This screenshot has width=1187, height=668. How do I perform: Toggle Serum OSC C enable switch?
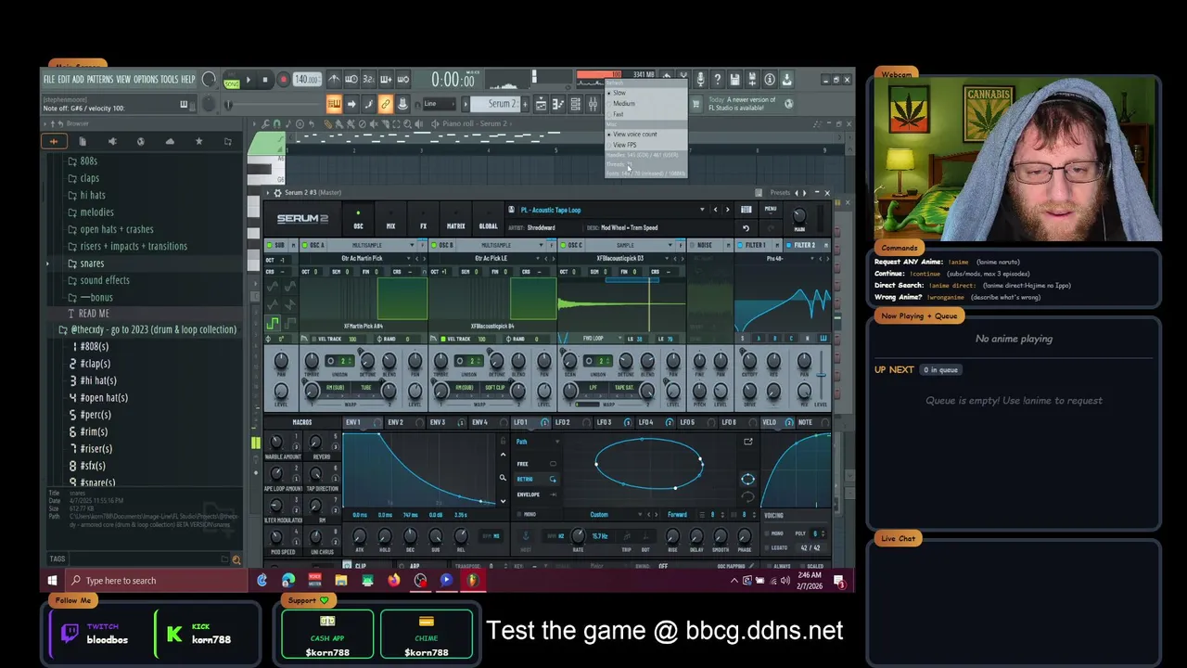tap(563, 245)
